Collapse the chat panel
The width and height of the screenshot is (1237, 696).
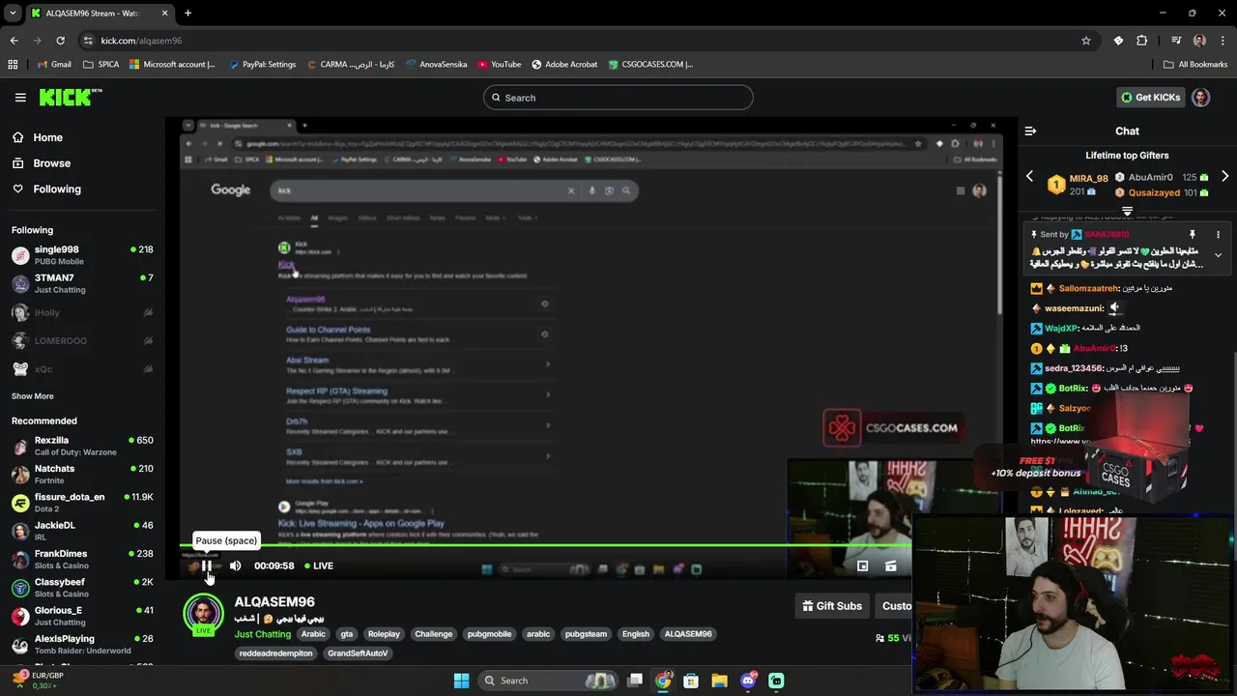1030,130
